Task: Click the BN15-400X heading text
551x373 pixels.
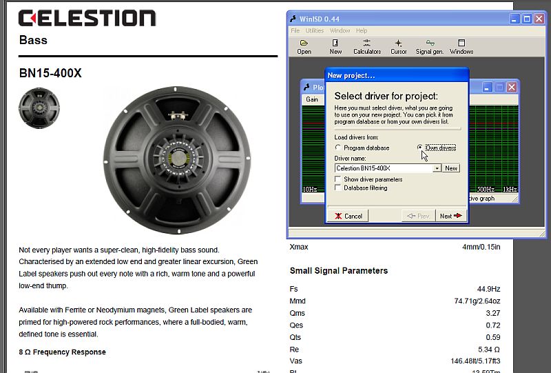Action: coord(50,73)
